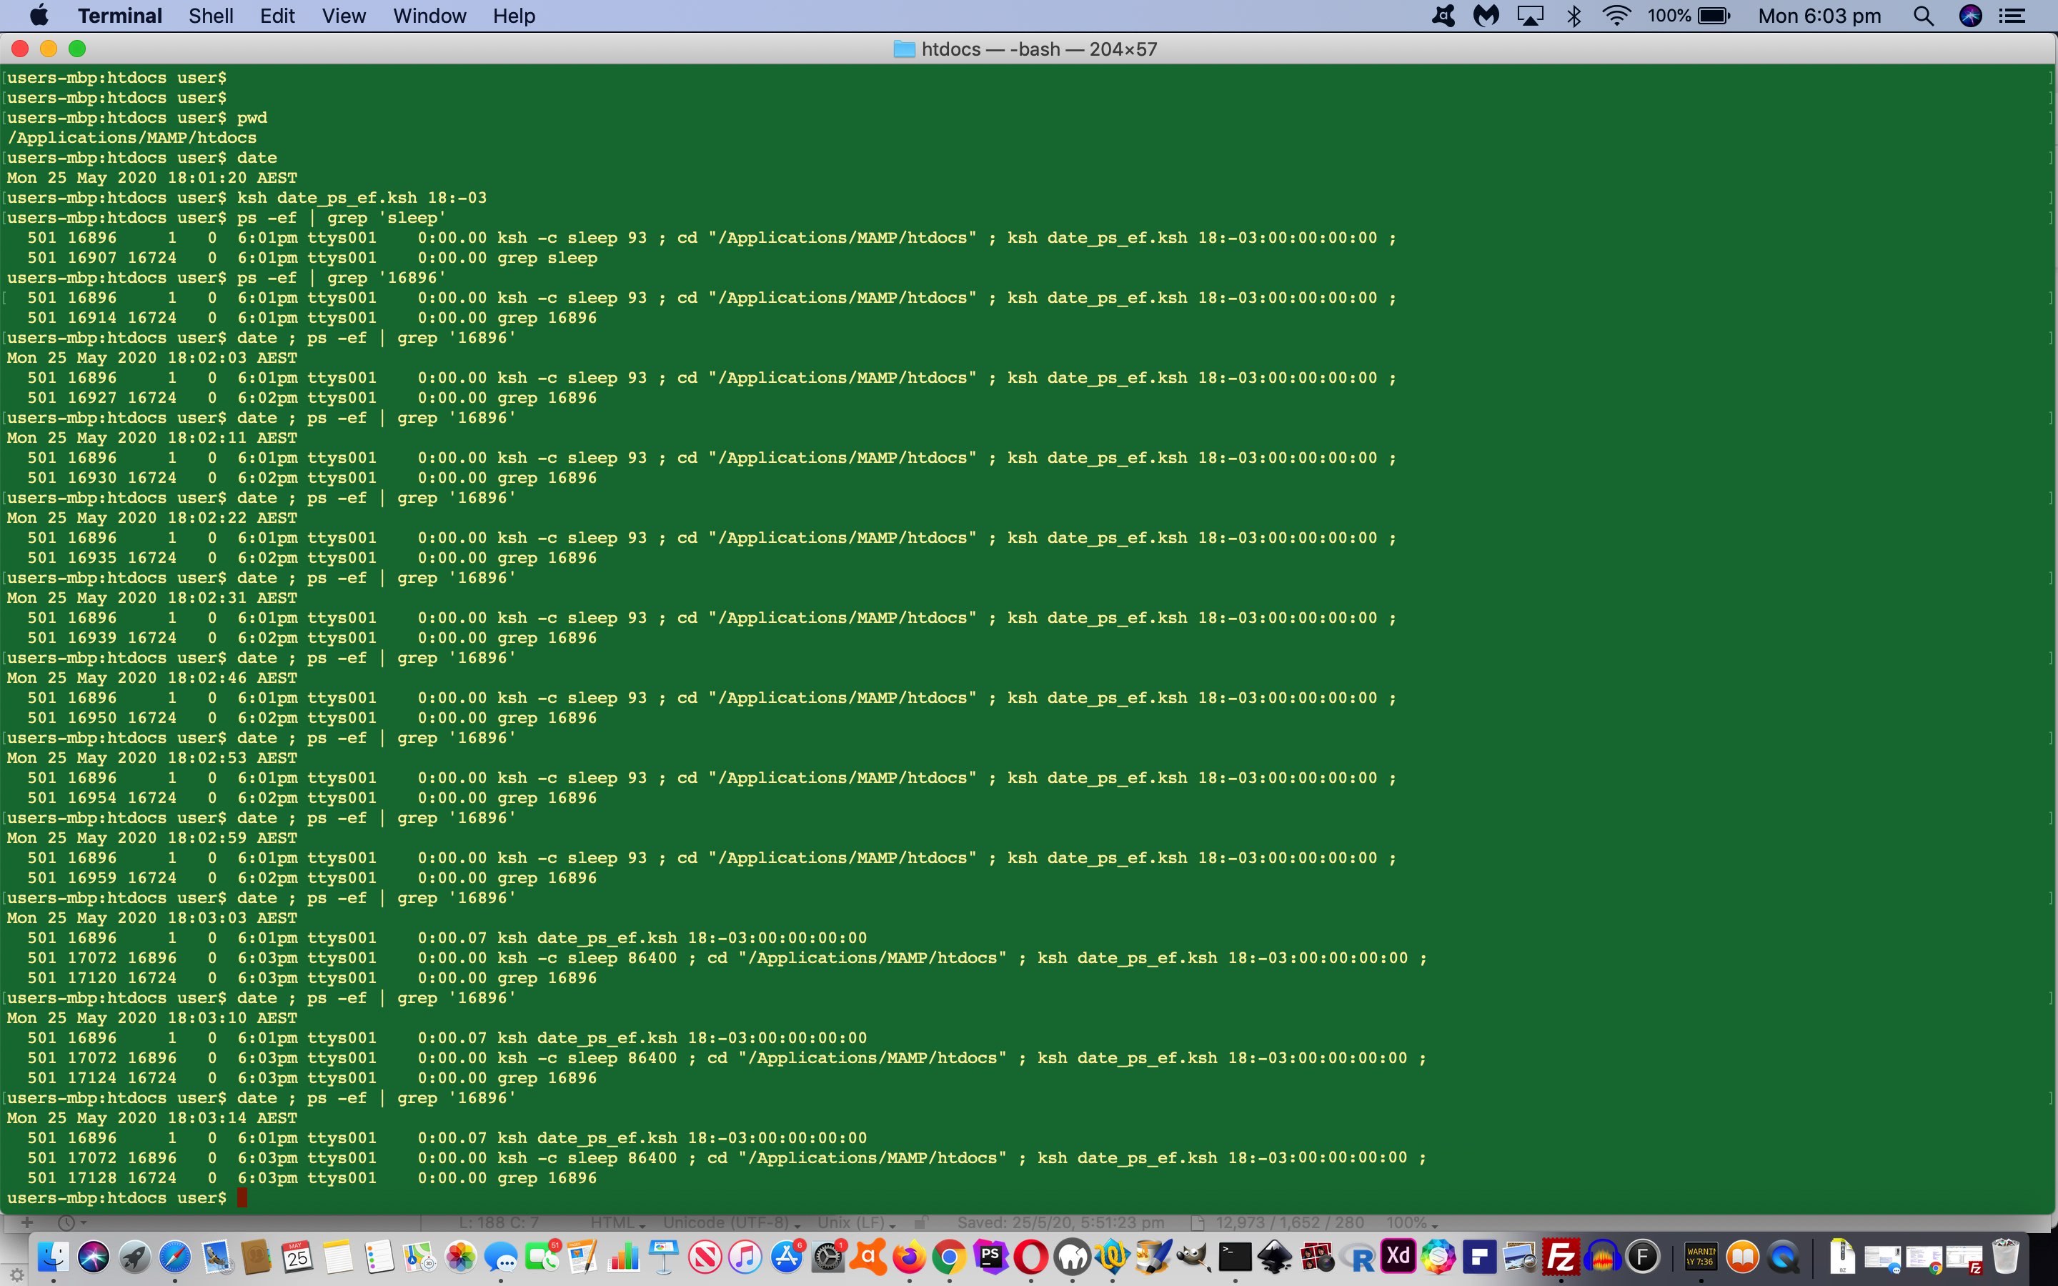Image resolution: width=2058 pixels, height=1286 pixels.
Task: Open the Shell menu
Action: tap(211, 15)
